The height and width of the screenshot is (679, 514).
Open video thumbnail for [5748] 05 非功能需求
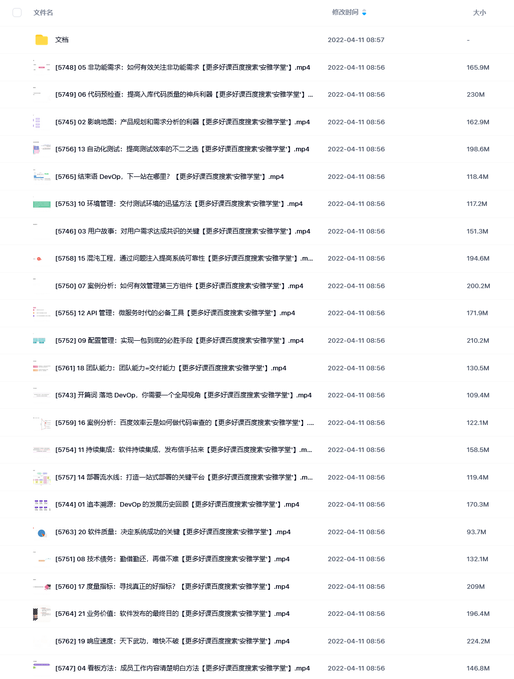click(42, 67)
